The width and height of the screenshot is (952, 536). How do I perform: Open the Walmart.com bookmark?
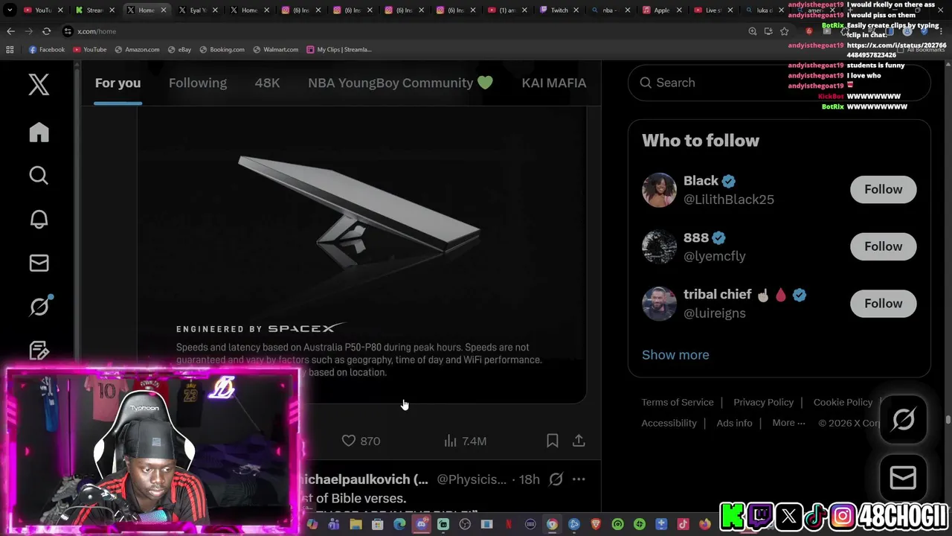[275, 49]
